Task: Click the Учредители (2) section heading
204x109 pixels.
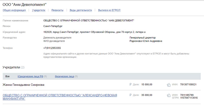Action: [14, 67]
